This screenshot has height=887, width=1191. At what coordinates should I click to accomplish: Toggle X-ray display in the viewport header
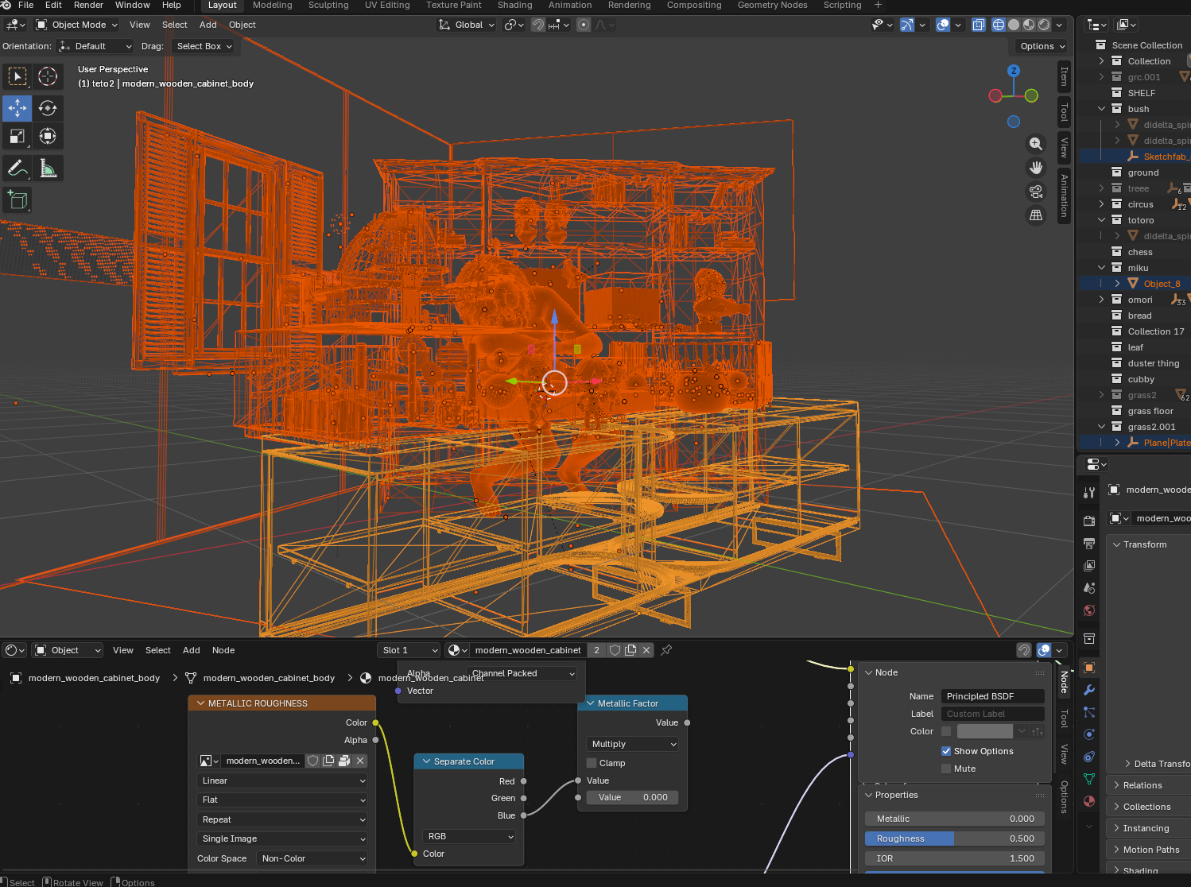[979, 25]
